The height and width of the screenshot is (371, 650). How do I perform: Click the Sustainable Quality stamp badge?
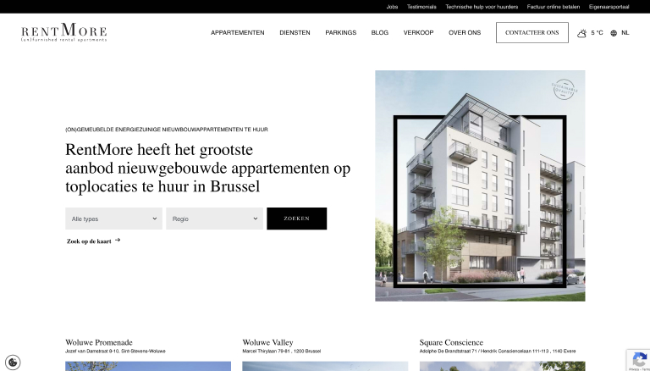(x=565, y=89)
